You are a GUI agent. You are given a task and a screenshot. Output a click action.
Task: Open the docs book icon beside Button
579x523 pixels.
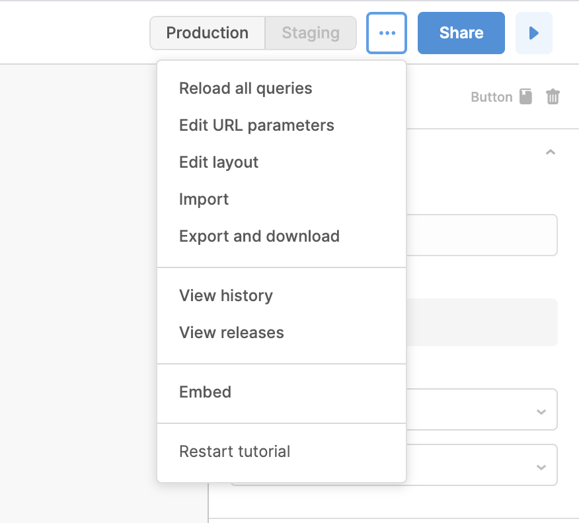click(x=525, y=96)
